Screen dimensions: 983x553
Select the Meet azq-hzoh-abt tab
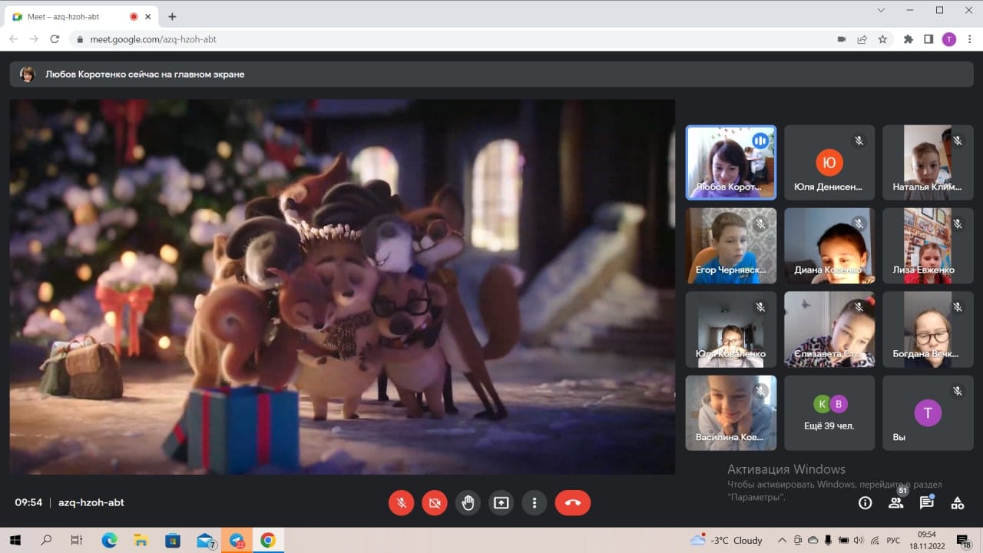coord(69,16)
